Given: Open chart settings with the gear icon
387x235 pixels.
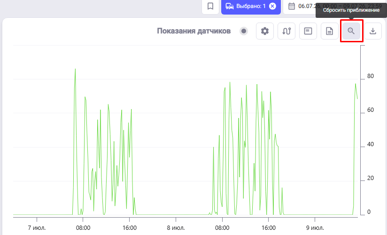Looking at the screenshot, I should point(265,31).
